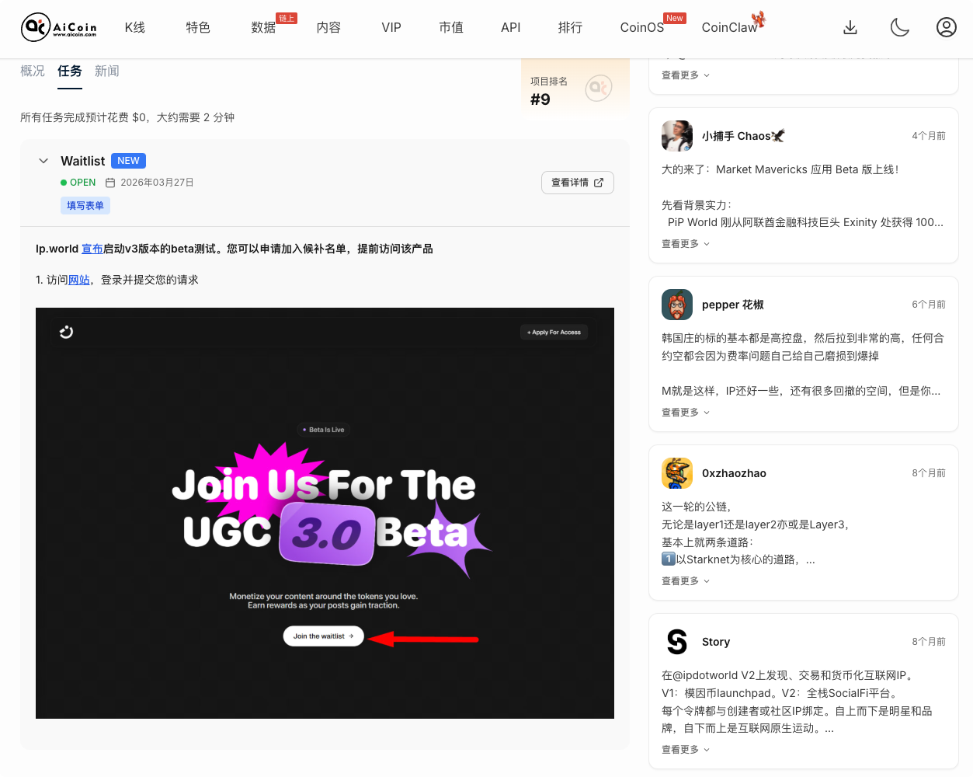Viewport: 973px width, 777px height.
Task: Click 0xzhaozhao's avatar thumbnail
Action: [x=676, y=472]
